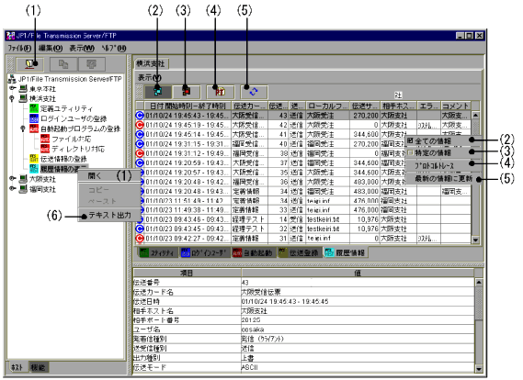Expand the 東京本社 tree node

(12, 88)
